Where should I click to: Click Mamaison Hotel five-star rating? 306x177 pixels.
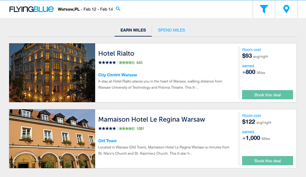pyautogui.click(x=107, y=128)
